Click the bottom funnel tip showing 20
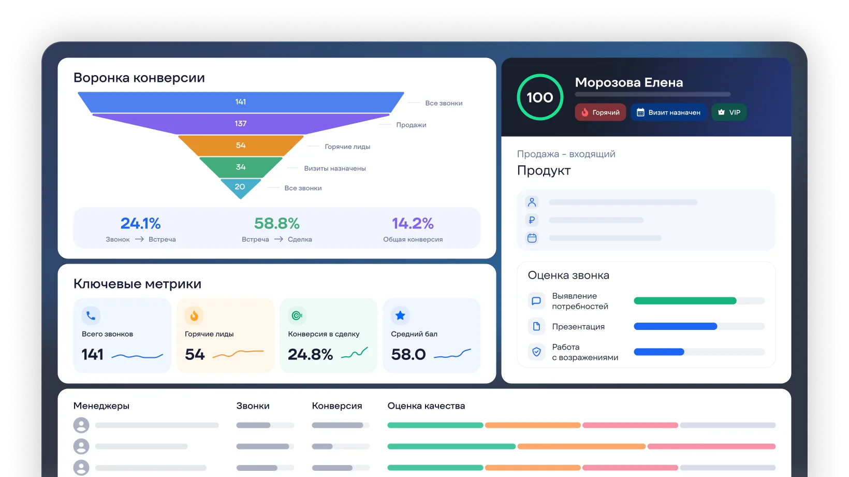Screen dimensions: 849x477 [x=241, y=187]
